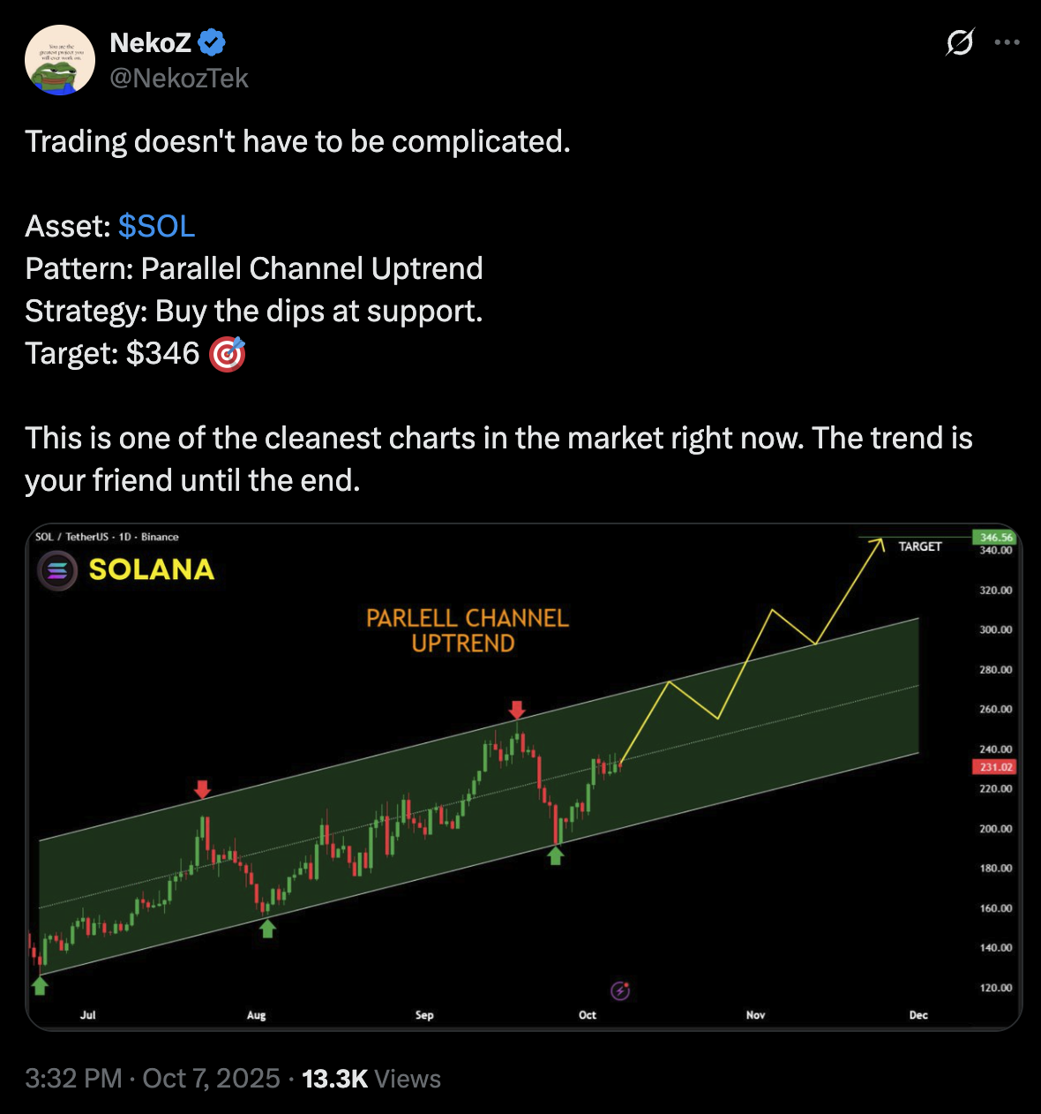Open the three-dot more options menu

1007,42
